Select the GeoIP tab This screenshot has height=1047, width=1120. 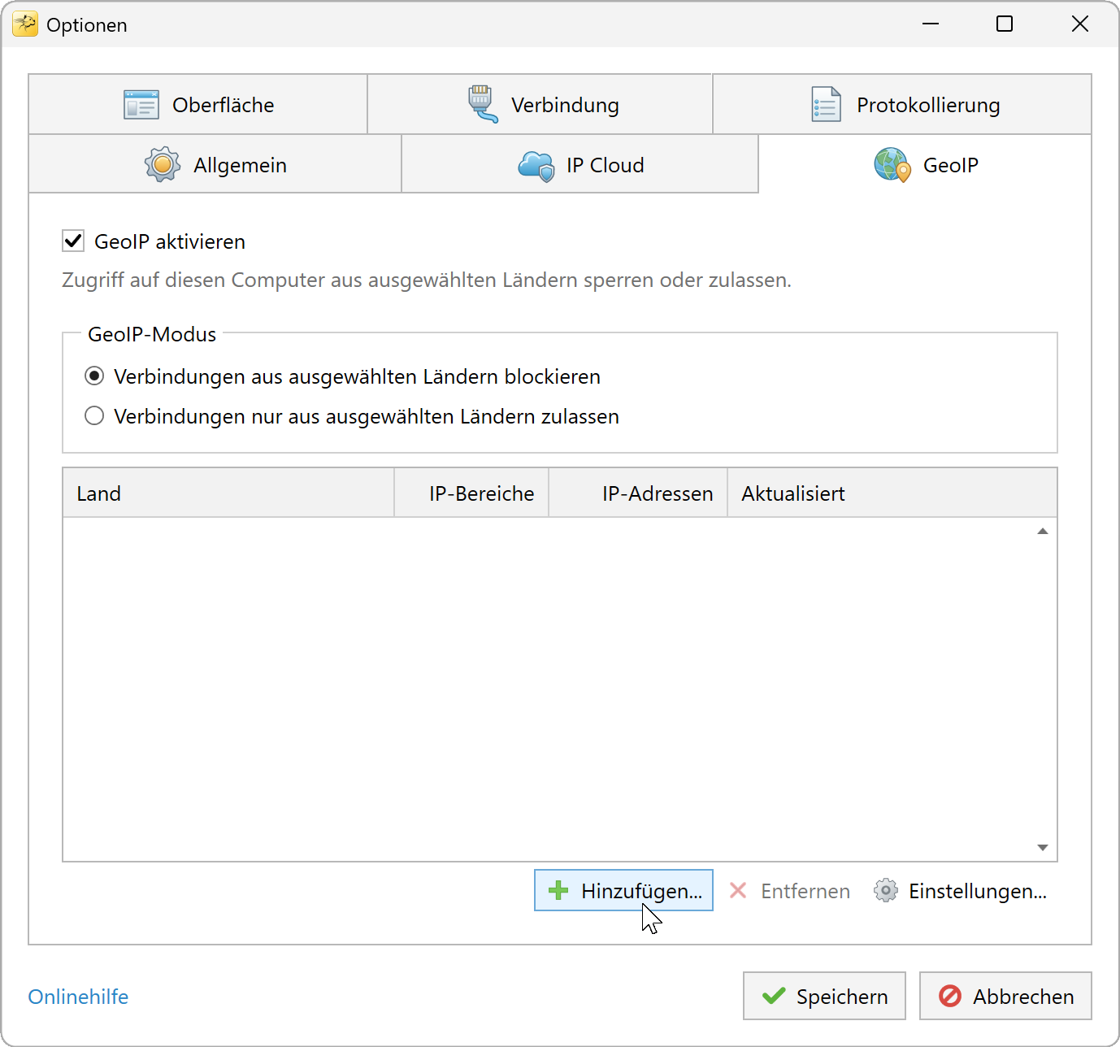click(926, 165)
